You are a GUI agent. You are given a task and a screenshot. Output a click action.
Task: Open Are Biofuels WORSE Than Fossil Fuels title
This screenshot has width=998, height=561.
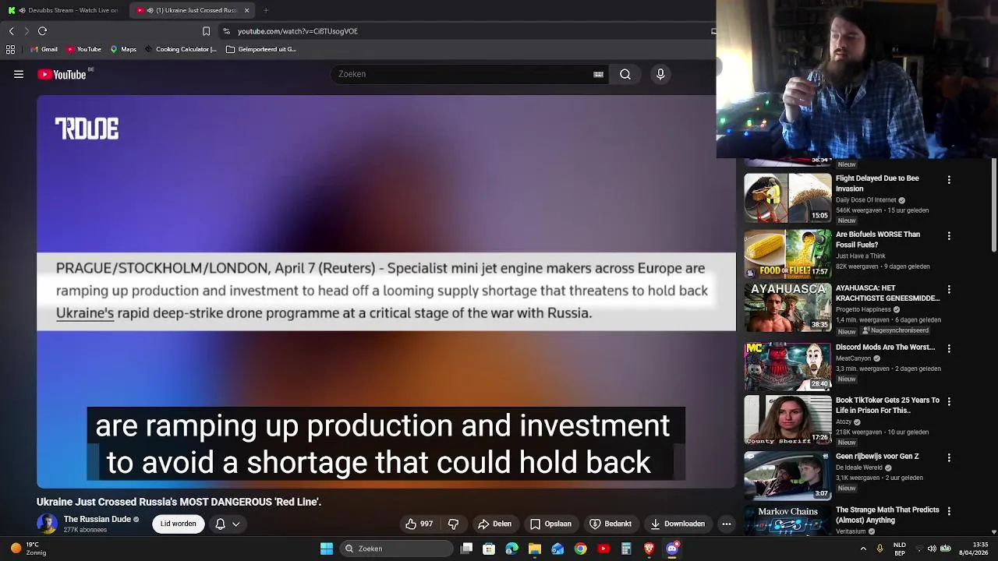pyautogui.click(x=878, y=239)
